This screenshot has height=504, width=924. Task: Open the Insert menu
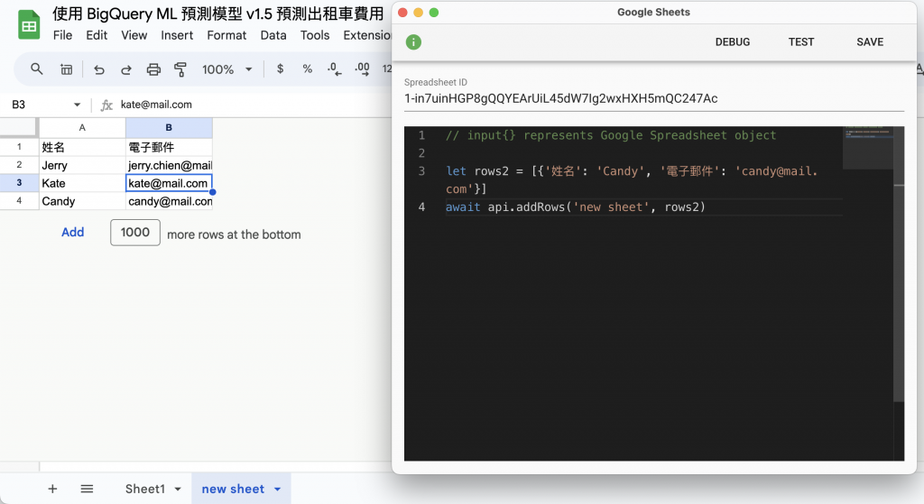[177, 35]
